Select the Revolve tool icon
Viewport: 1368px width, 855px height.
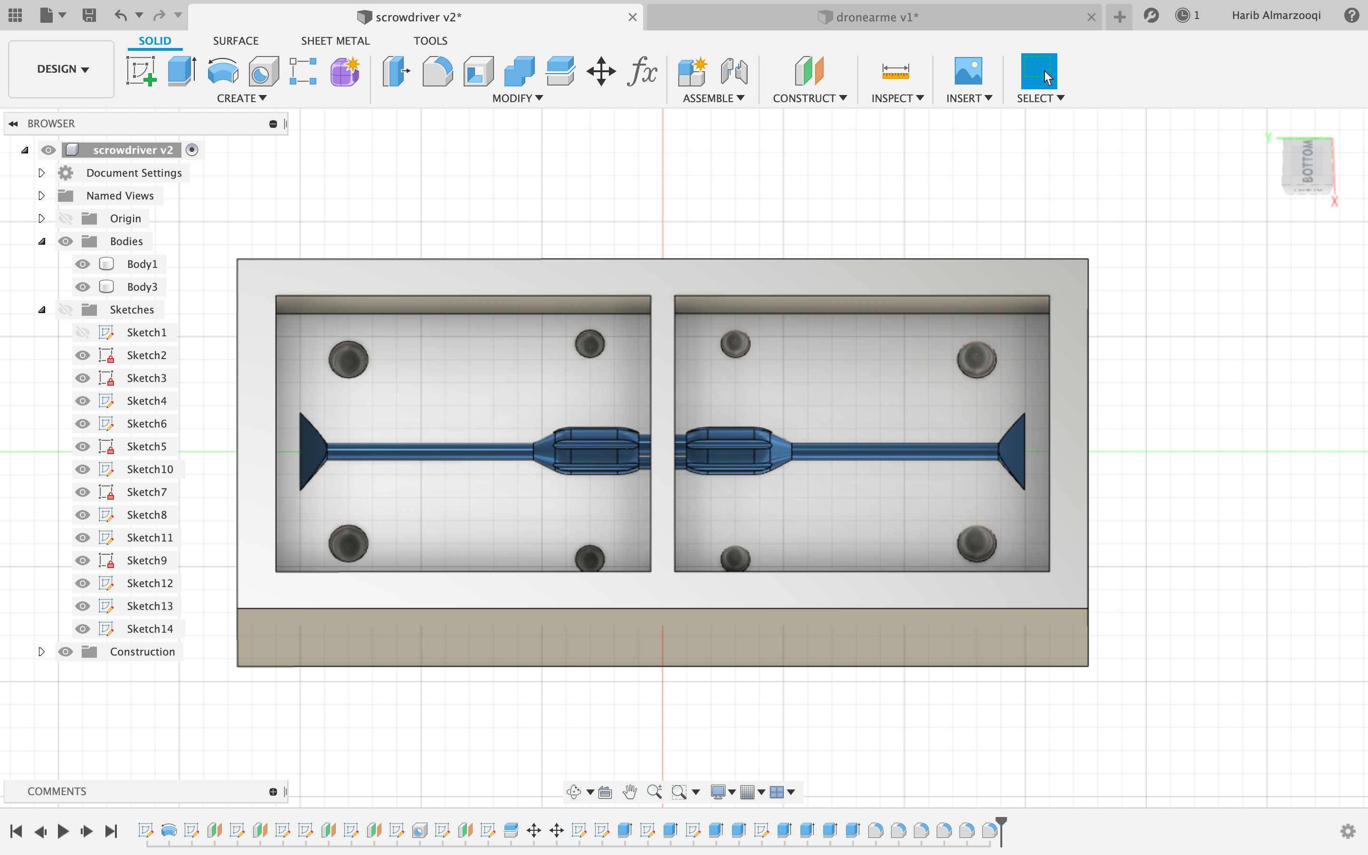(x=223, y=72)
